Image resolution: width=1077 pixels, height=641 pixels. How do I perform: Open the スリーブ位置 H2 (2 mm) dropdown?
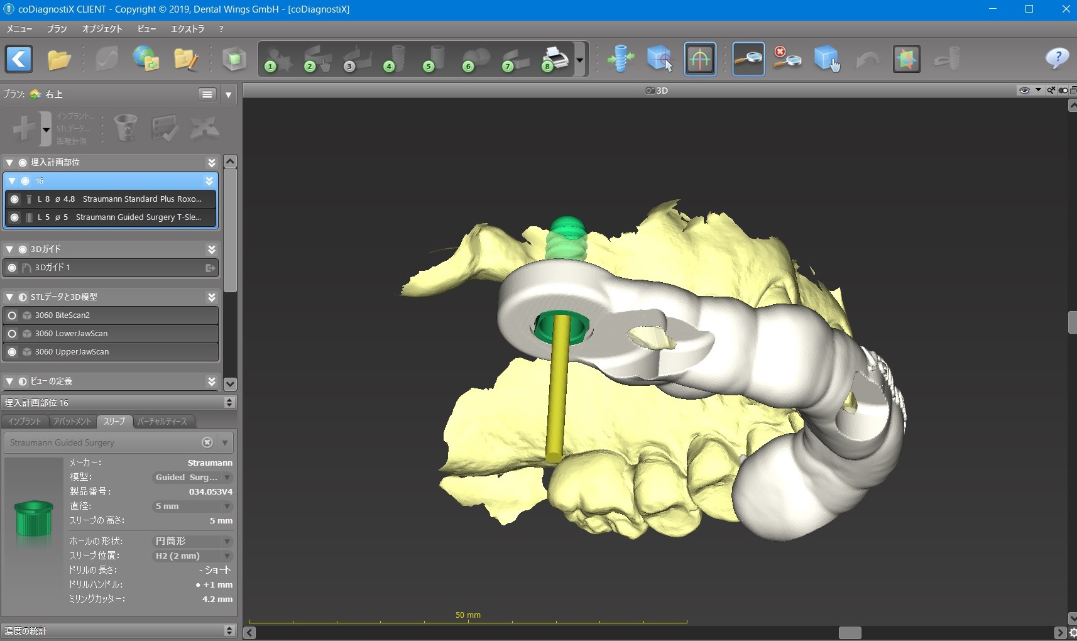pos(193,556)
